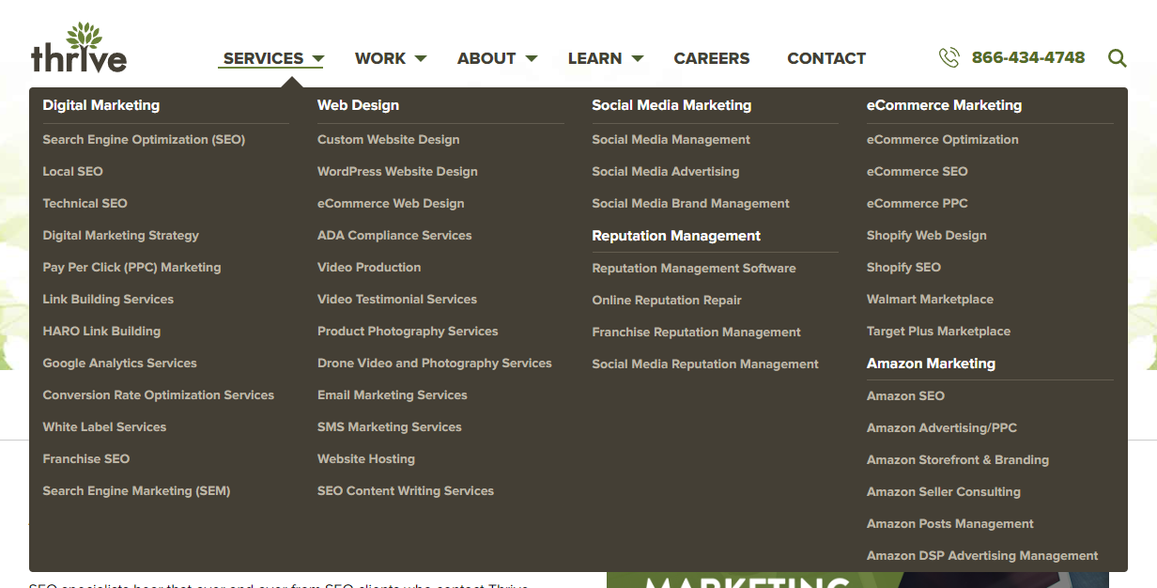
Task: Expand the Work dropdown arrow
Action: pos(421,58)
